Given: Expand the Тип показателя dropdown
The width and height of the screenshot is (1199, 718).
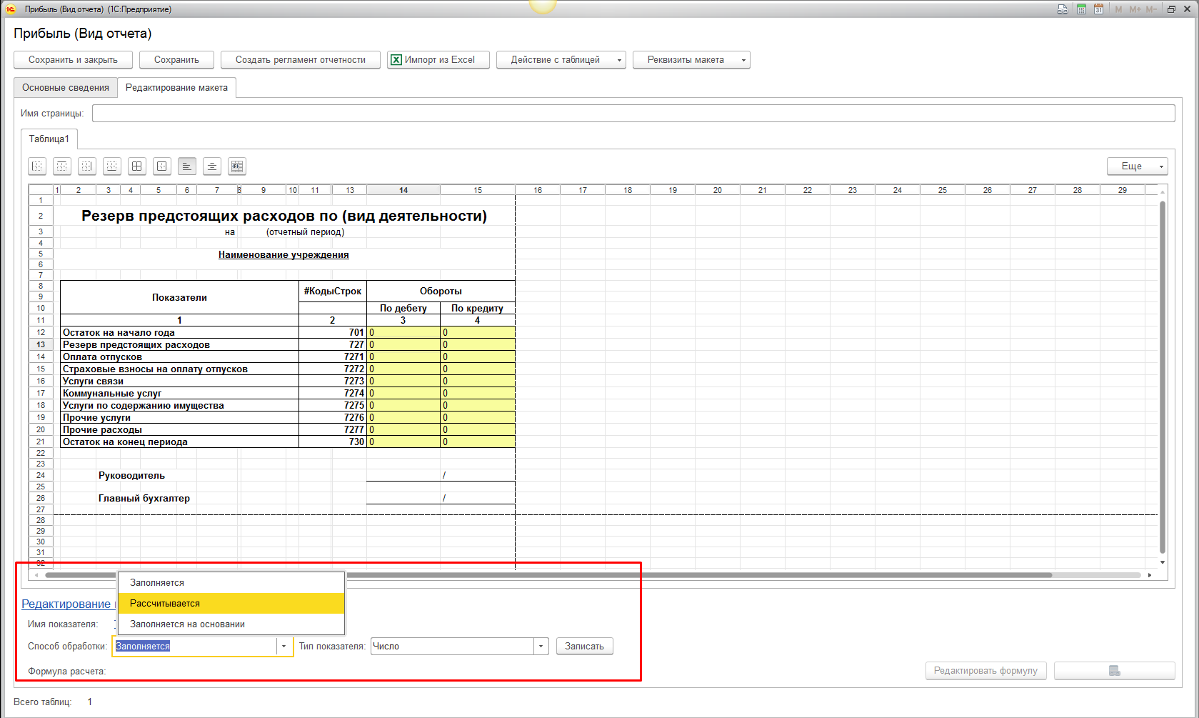Looking at the screenshot, I should coord(541,647).
